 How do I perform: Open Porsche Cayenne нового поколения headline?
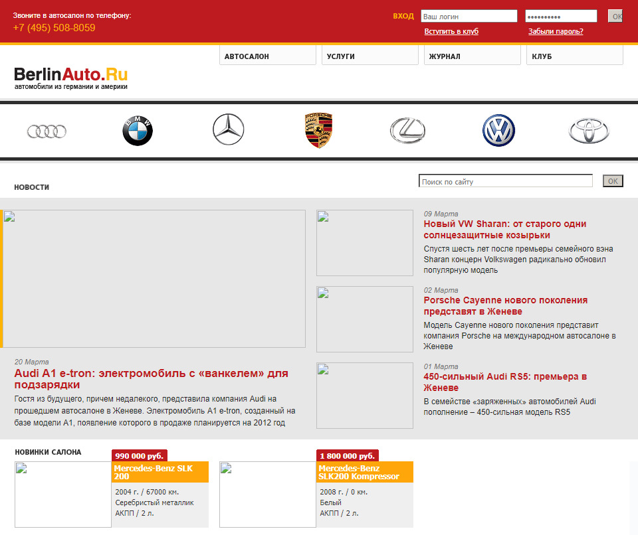click(x=506, y=306)
